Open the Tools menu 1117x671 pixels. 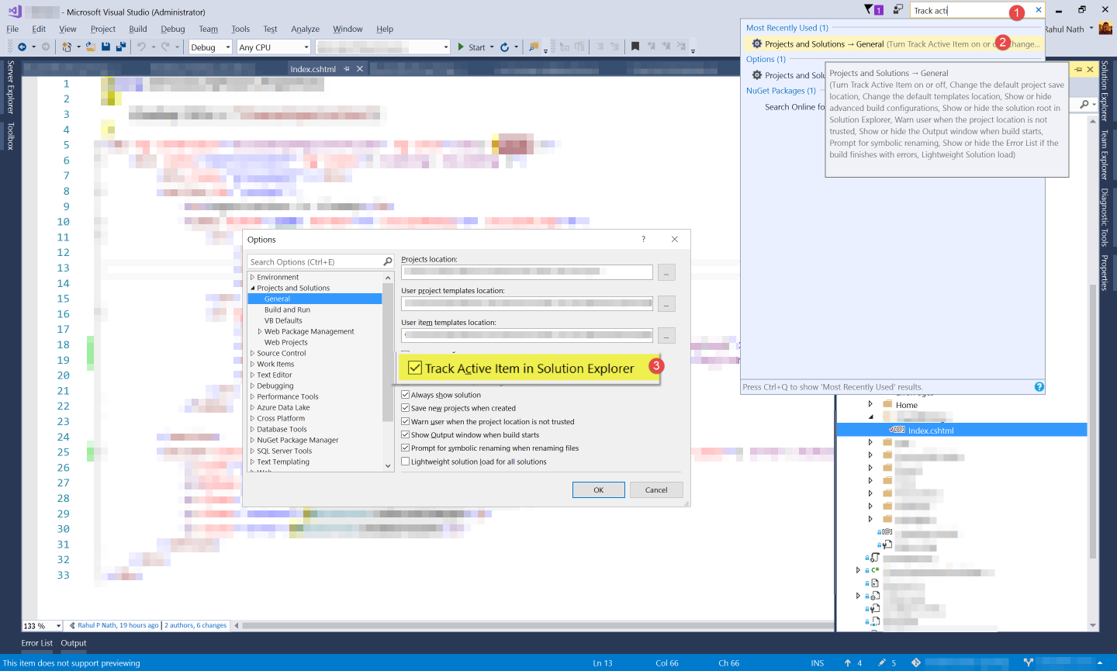coord(240,29)
